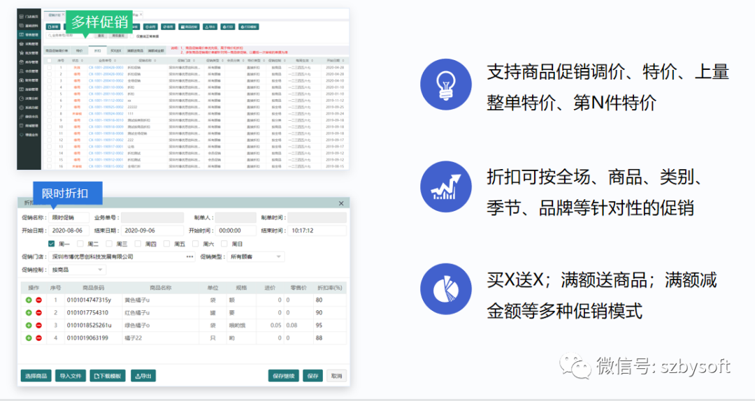
Task: Open store picker via the ellipsis button
Action: 189,257
